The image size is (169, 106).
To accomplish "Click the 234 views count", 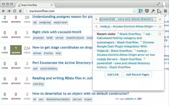I will 27,50.
